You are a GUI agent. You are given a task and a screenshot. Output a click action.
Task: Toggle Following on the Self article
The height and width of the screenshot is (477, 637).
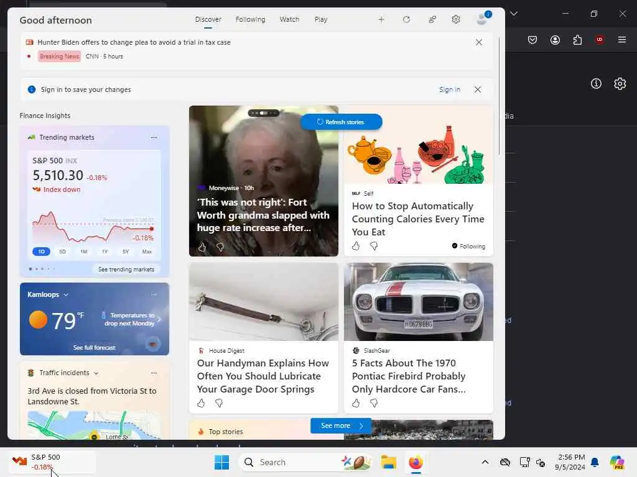click(x=469, y=246)
